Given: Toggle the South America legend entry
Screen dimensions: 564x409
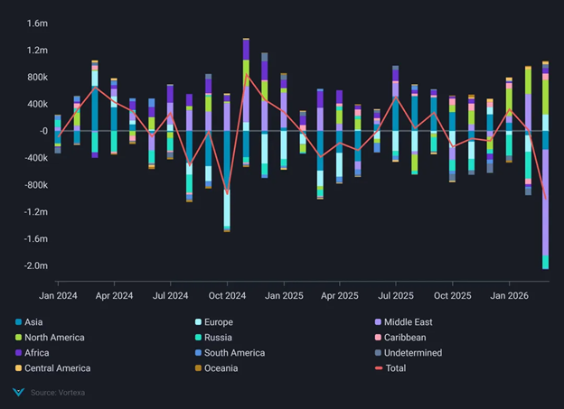Looking at the screenshot, I should tap(236, 353).
